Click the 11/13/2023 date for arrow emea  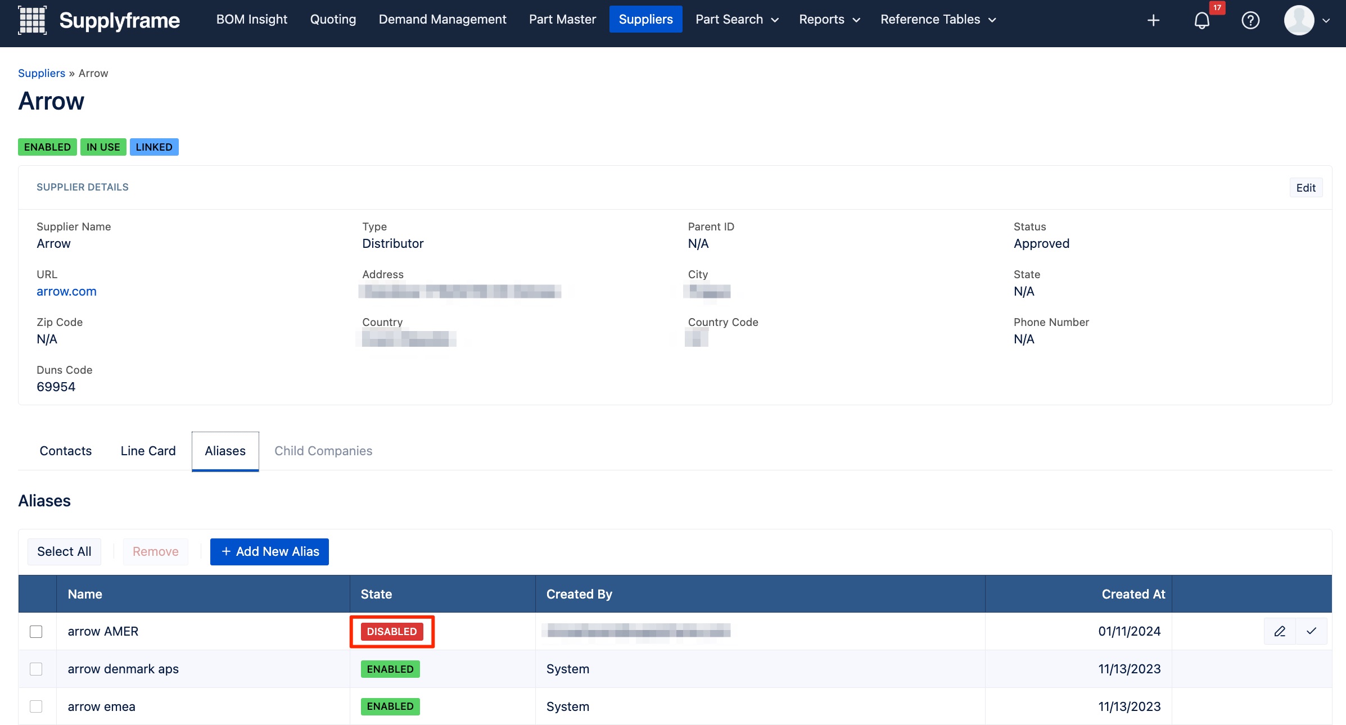1130,706
